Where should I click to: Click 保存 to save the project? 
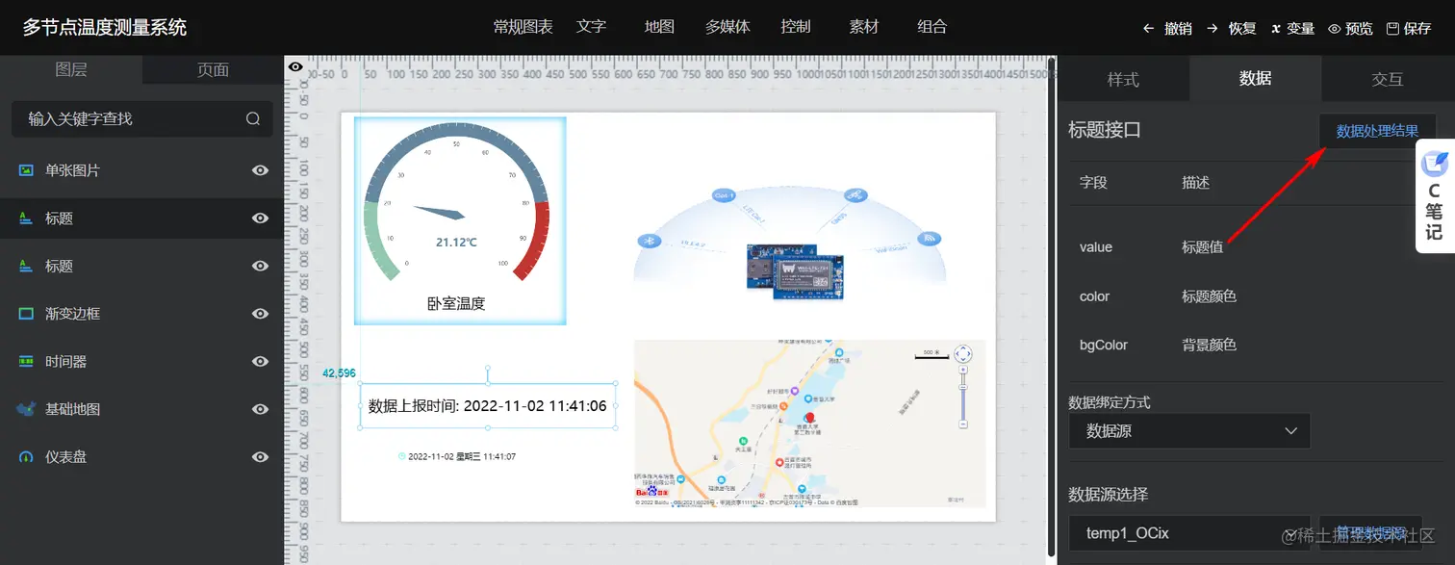tap(1409, 29)
